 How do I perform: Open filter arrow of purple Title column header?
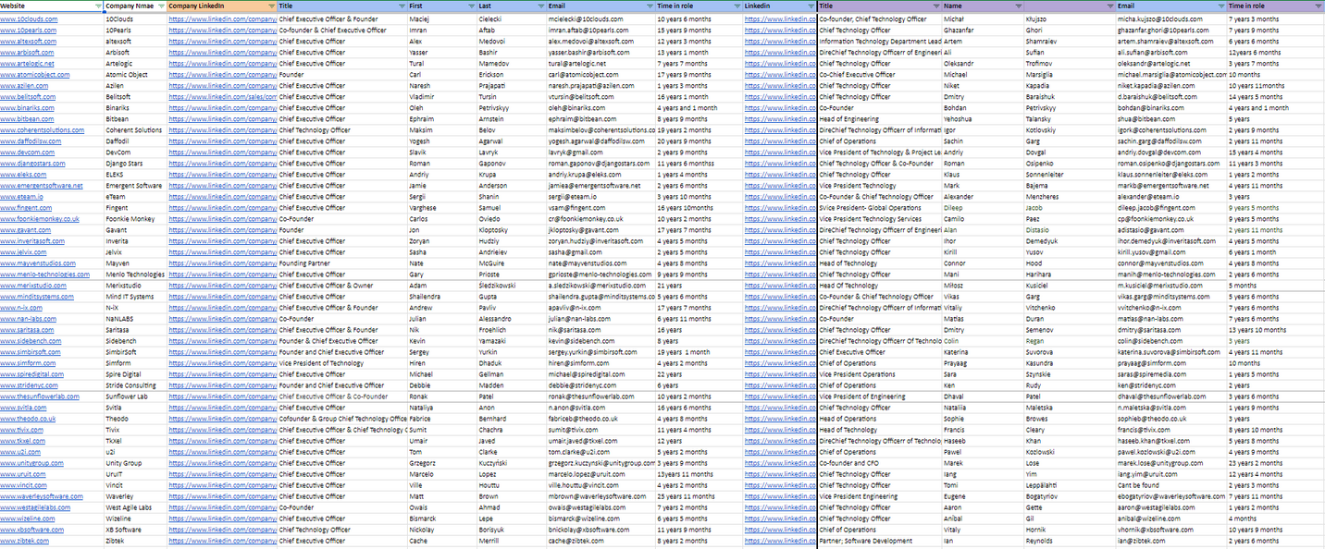pos(935,6)
